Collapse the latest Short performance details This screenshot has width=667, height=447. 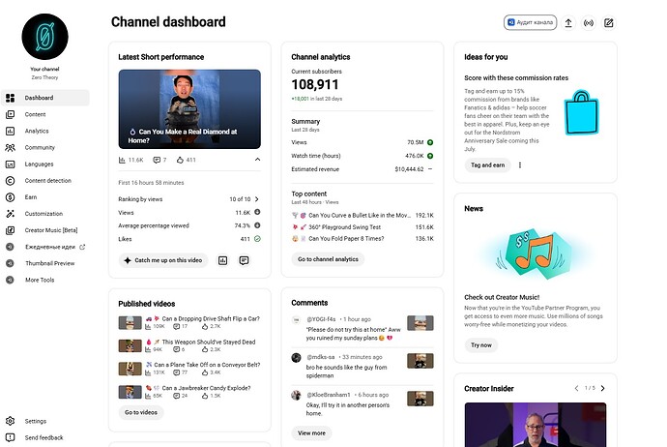pos(257,160)
